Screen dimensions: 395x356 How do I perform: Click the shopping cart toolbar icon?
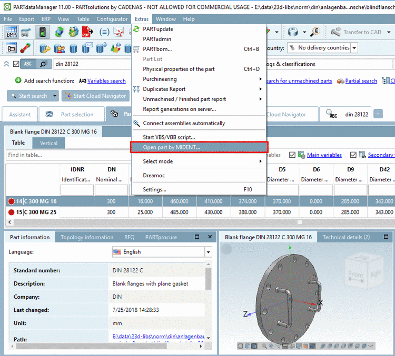coord(26,32)
